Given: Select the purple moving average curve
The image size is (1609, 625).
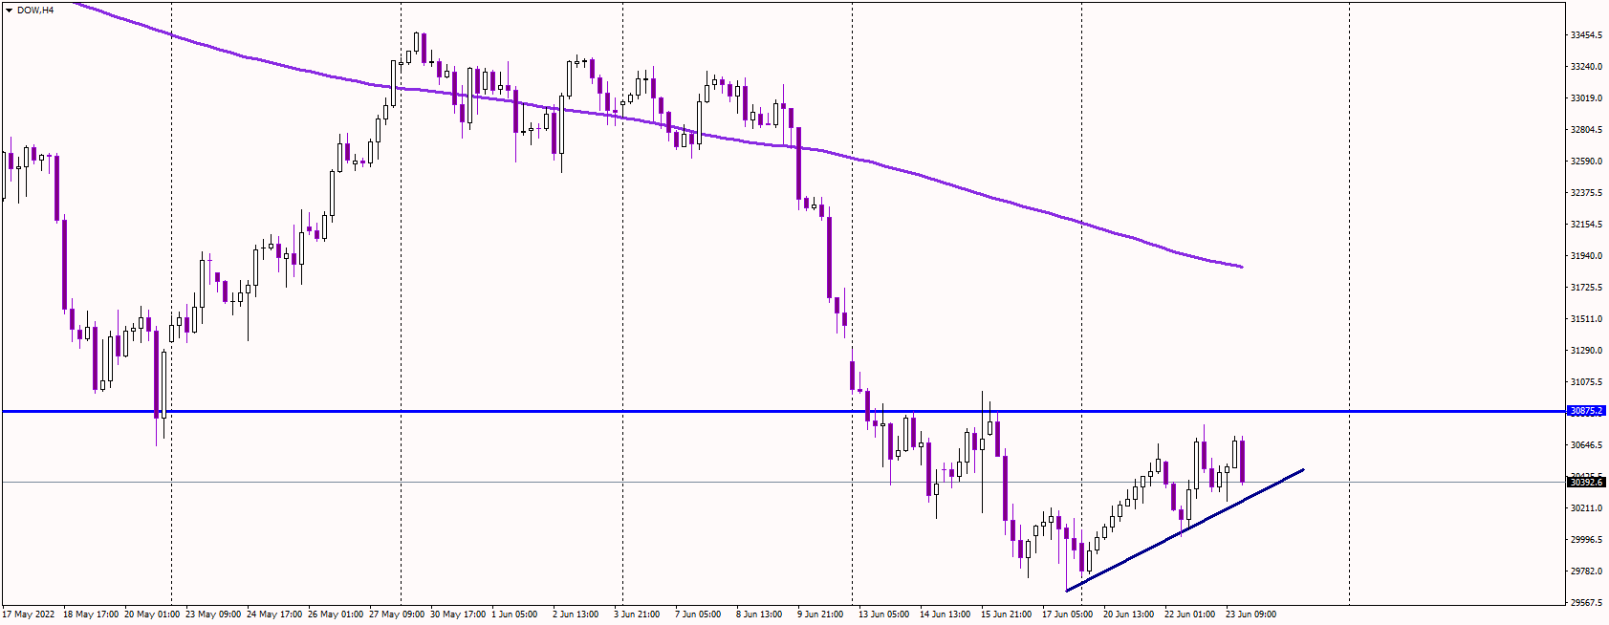Looking at the screenshot, I should coord(660,127).
